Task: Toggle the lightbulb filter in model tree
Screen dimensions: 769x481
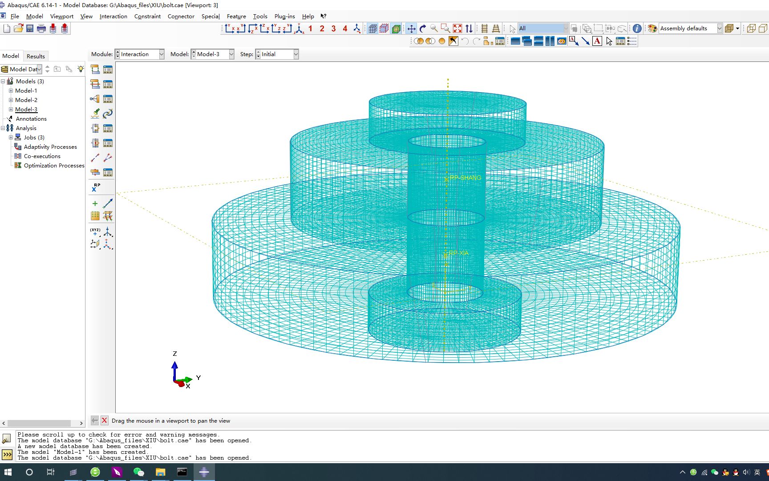Action: click(81, 69)
